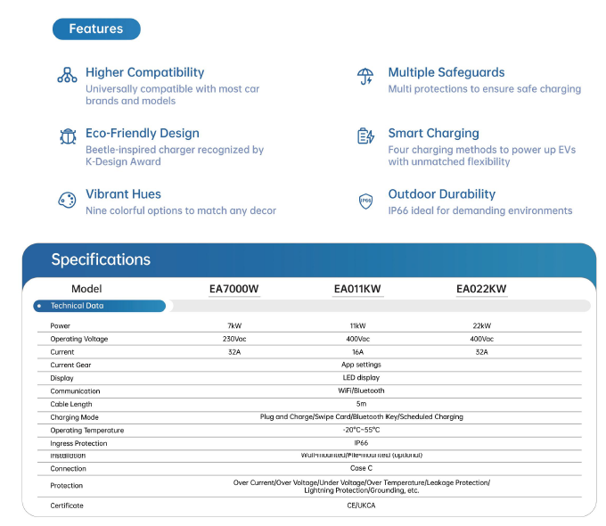Select the EA7000W model column header
This screenshot has height=526, width=606.
click(233, 289)
